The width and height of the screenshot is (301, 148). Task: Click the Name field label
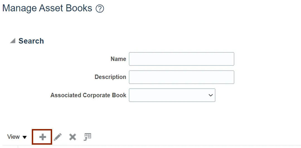click(118, 59)
